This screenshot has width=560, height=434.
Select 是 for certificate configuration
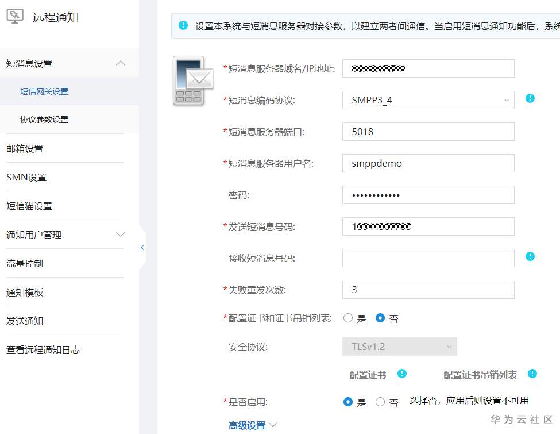pos(348,318)
